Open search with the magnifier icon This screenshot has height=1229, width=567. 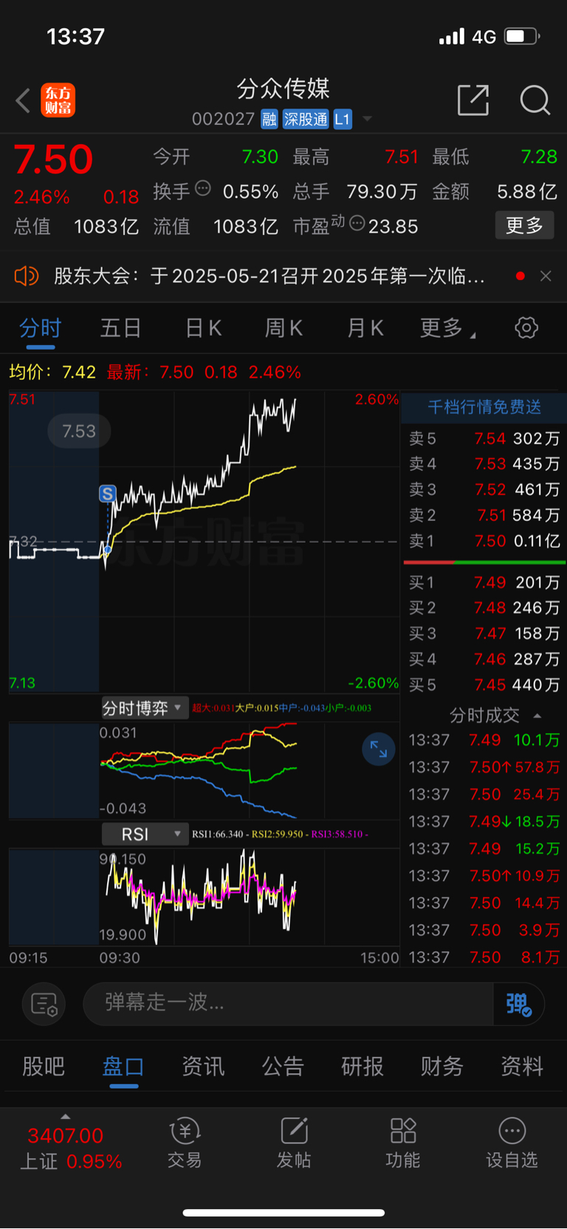tap(535, 100)
